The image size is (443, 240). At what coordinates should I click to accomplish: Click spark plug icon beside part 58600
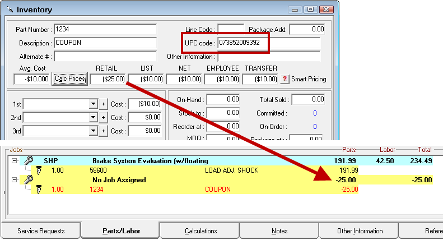click(39, 170)
